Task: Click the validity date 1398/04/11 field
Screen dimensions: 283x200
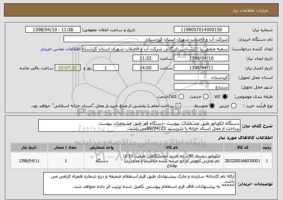Action: click(x=201, y=68)
